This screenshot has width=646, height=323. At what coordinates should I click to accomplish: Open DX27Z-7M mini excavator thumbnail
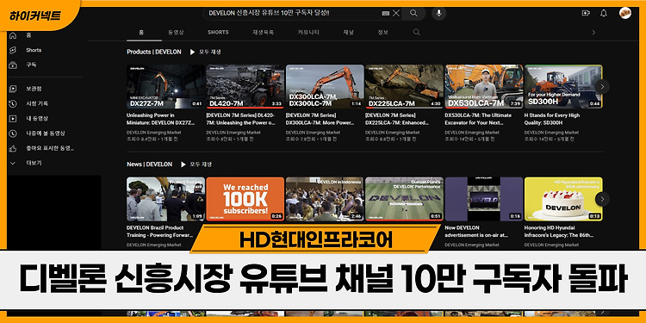(x=165, y=86)
